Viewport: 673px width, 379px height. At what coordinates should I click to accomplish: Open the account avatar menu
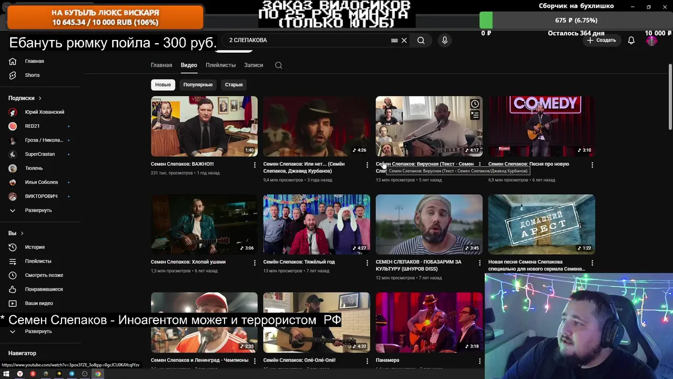(651, 41)
